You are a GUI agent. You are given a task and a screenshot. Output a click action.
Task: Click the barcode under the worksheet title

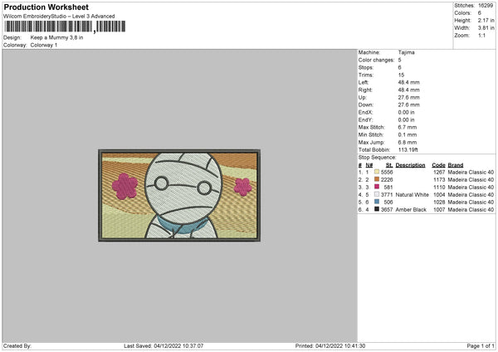click(65, 27)
